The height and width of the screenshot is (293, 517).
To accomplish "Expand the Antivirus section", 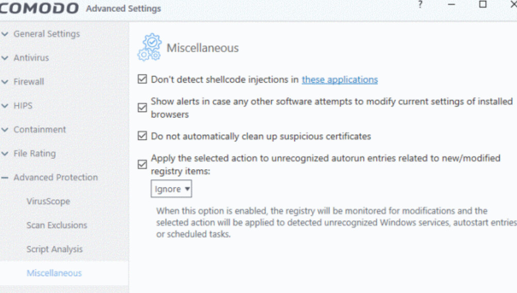I will point(31,58).
